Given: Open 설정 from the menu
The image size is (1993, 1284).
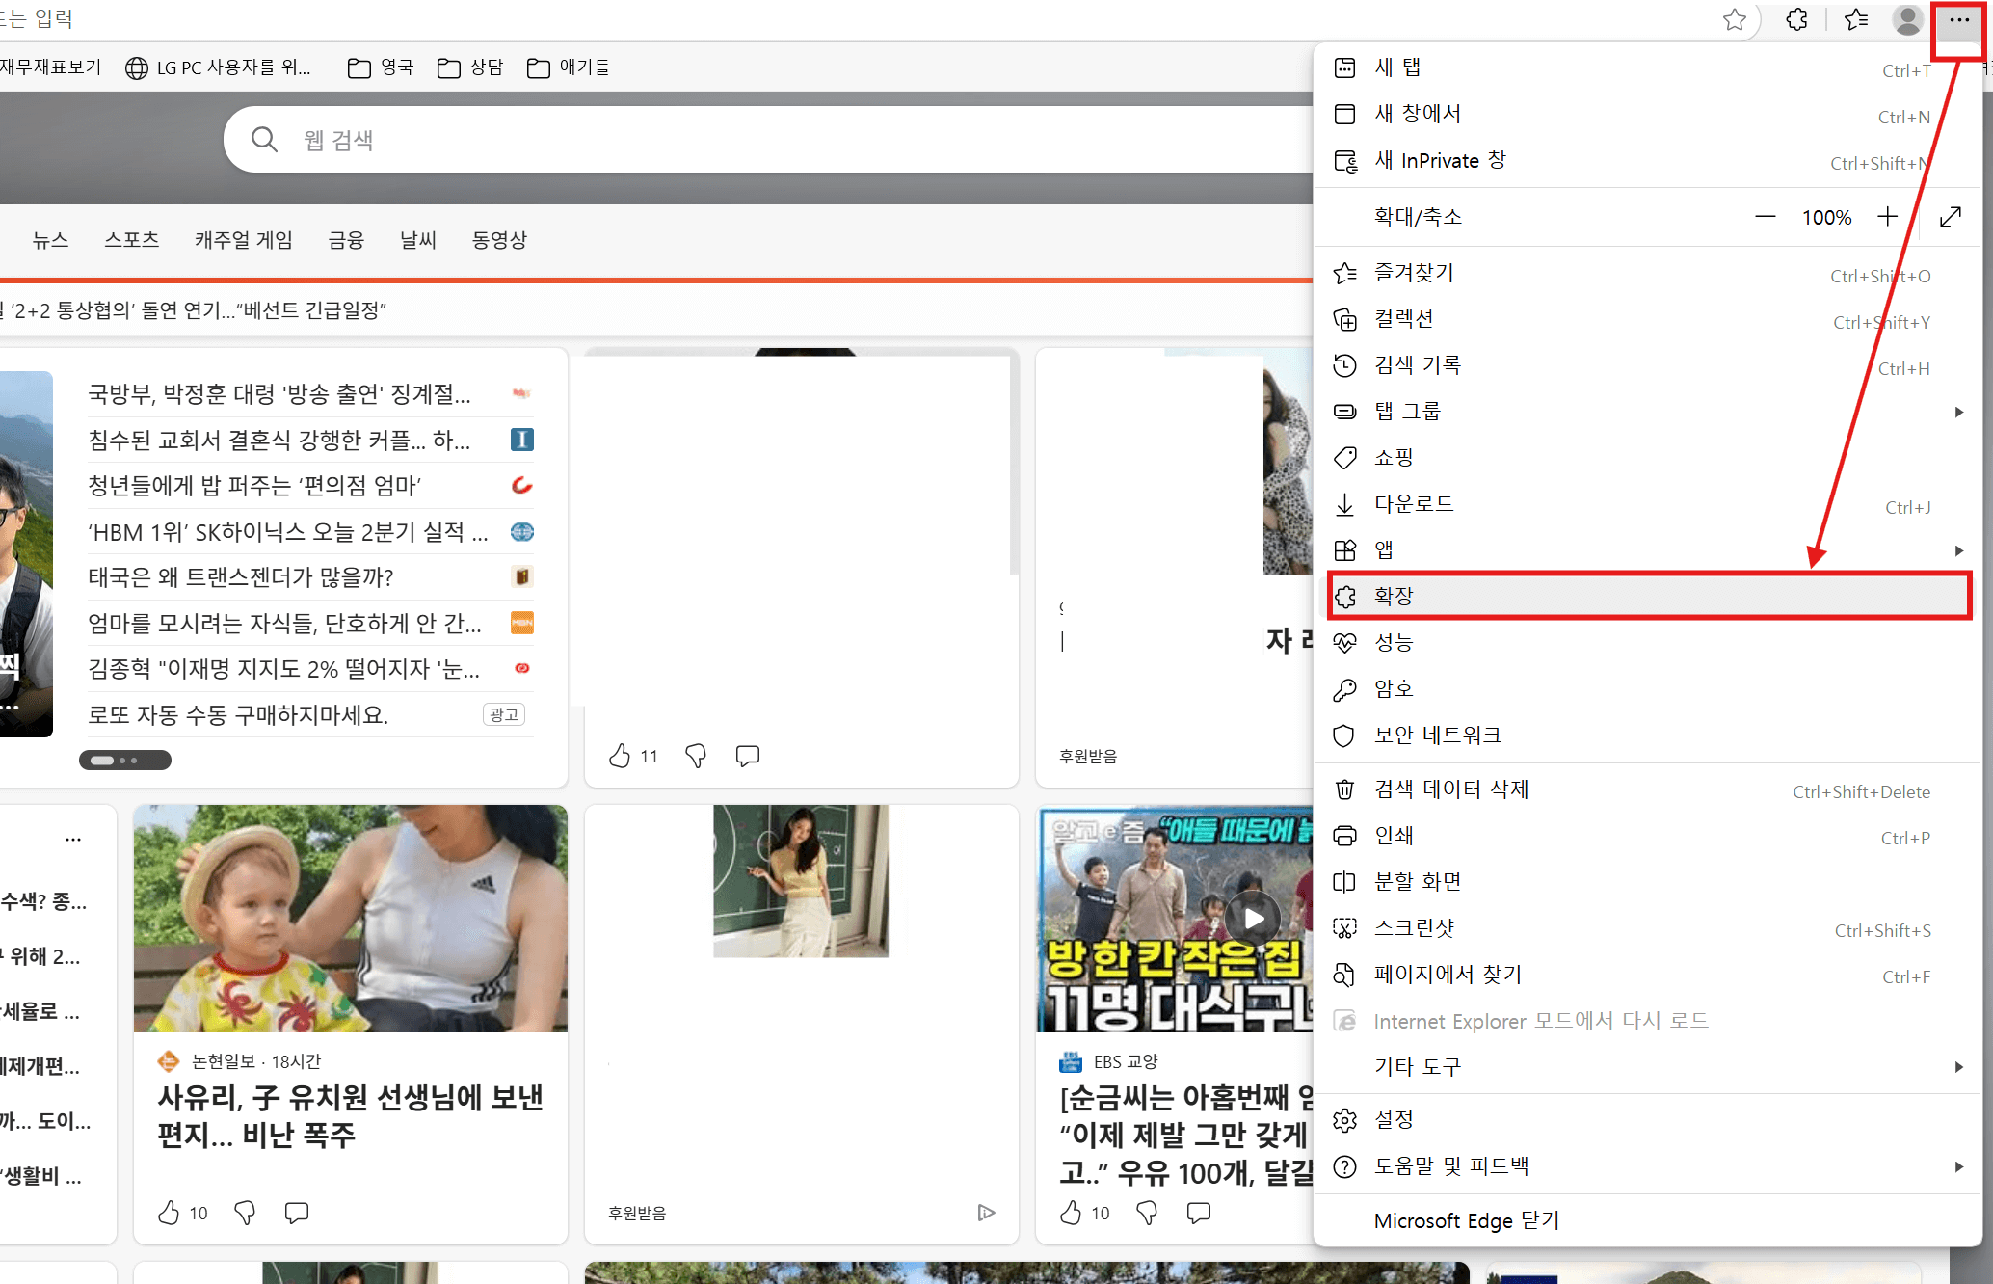Looking at the screenshot, I should pos(1394,1120).
